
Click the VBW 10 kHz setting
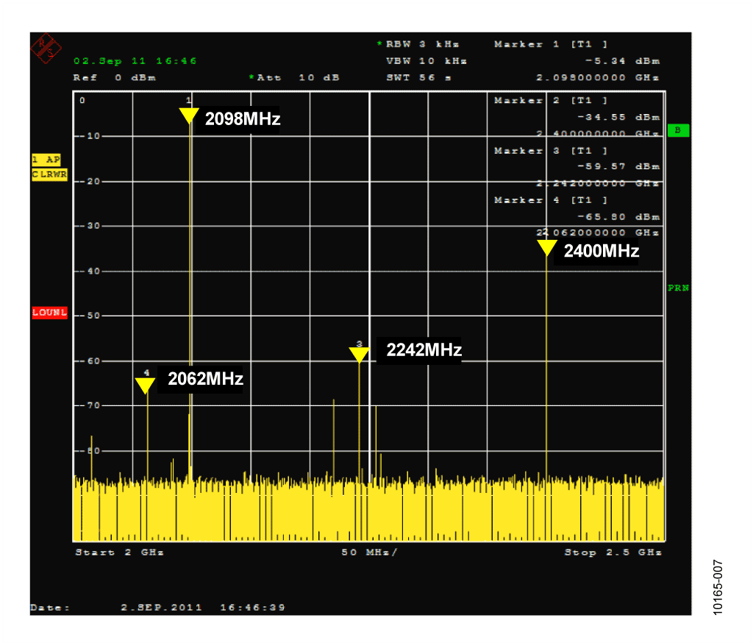[x=427, y=61]
